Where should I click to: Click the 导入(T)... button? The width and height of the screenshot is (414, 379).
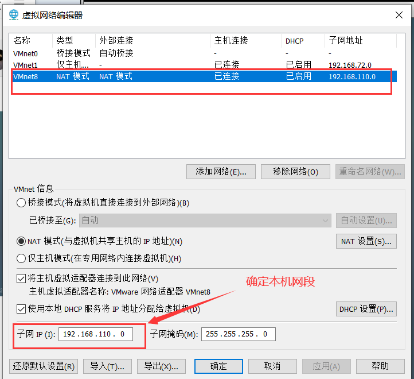click(x=107, y=366)
